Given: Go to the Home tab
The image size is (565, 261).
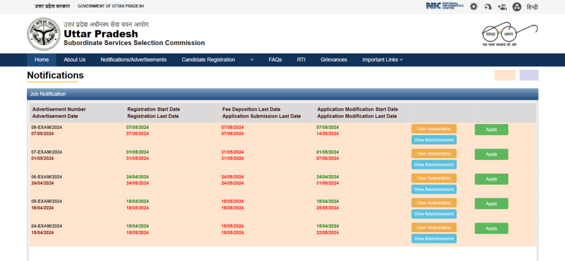Looking at the screenshot, I should (41, 59).
